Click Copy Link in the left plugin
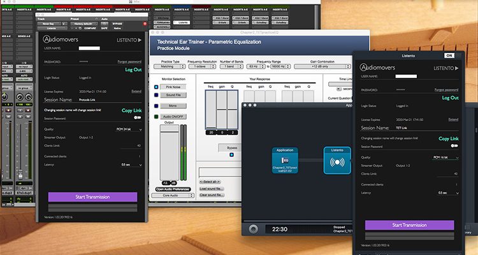 pyautogui.click(x=131, y=110)
